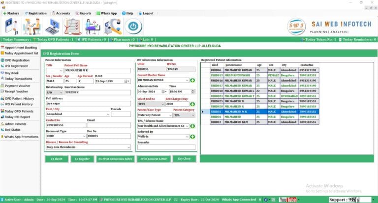Image resolution: width=378 pixels, height=203 pixels.
Task: Open the Masters menu
Action: click(x=11, y=13)
